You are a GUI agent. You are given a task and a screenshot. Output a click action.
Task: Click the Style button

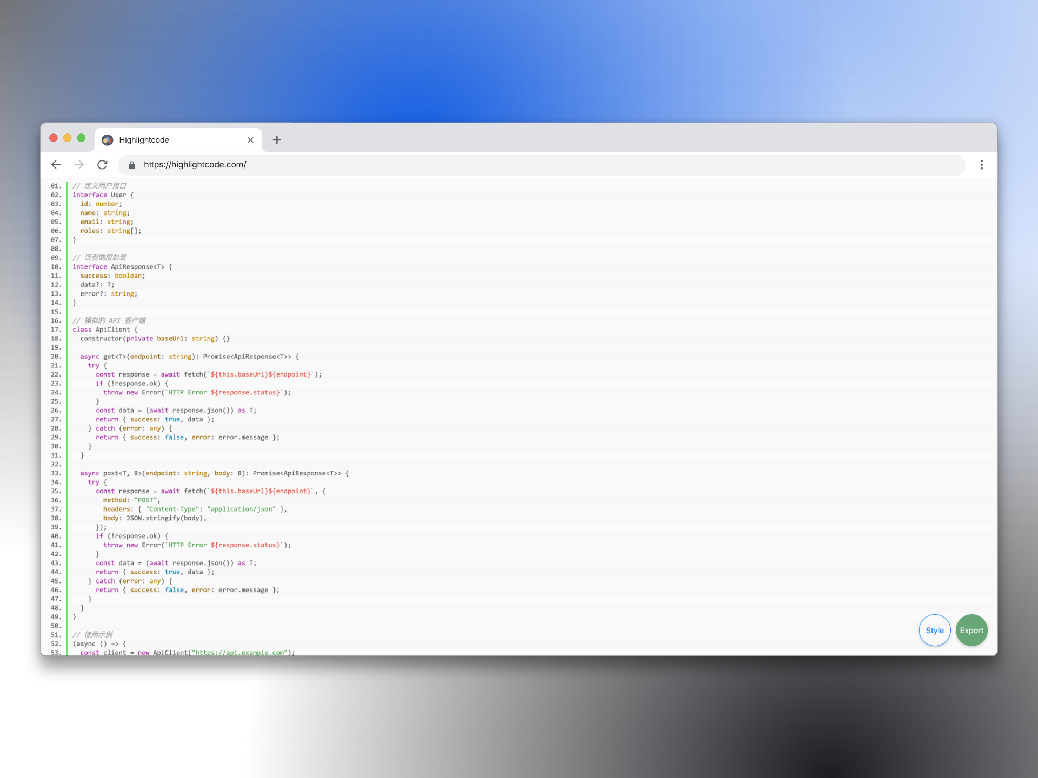pos(934,631)
